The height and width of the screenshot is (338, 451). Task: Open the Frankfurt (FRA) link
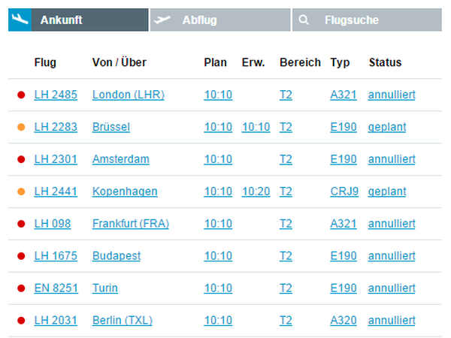[x=131, y=224]
